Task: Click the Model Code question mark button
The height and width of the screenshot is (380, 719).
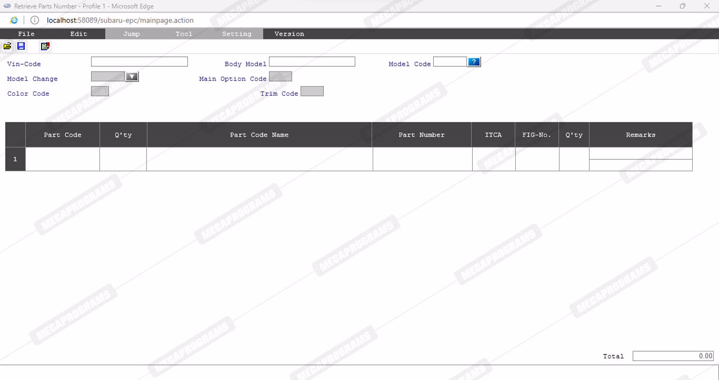Action: (474, 62)
